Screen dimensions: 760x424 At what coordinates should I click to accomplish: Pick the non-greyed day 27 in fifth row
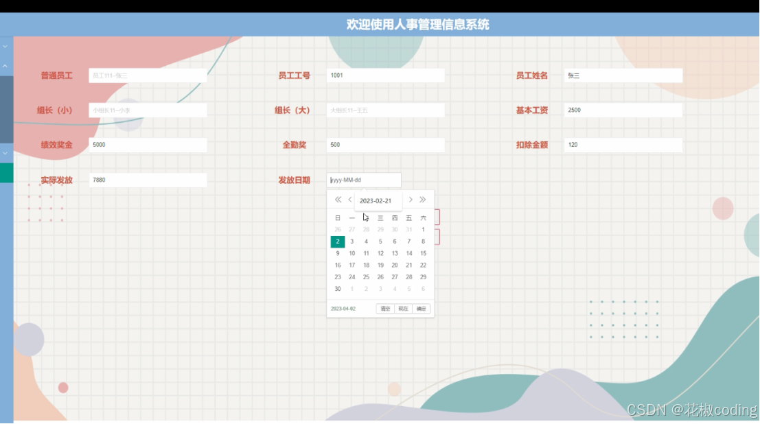click(395, 277)
